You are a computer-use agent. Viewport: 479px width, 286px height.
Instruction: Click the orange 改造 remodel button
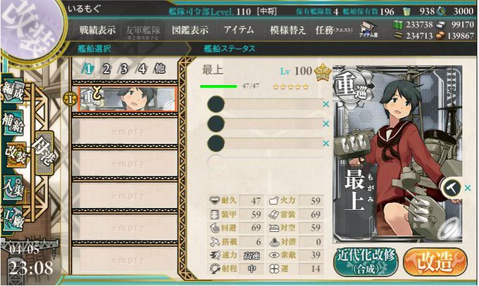[x=435, y=262]
